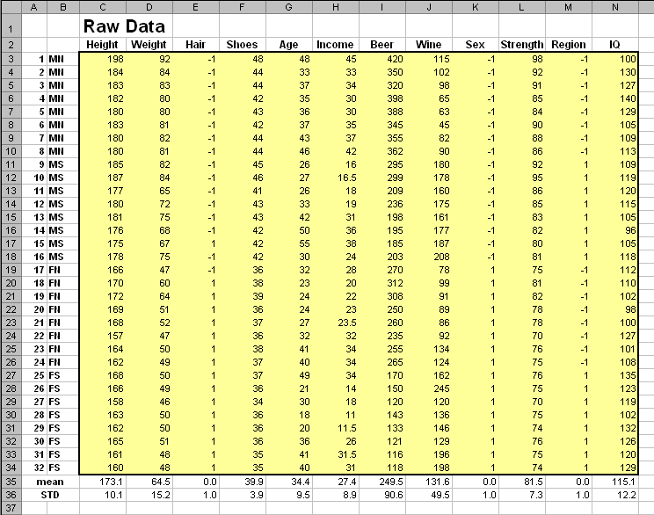
Task: Select row 35 header
Action: (11, 482)
